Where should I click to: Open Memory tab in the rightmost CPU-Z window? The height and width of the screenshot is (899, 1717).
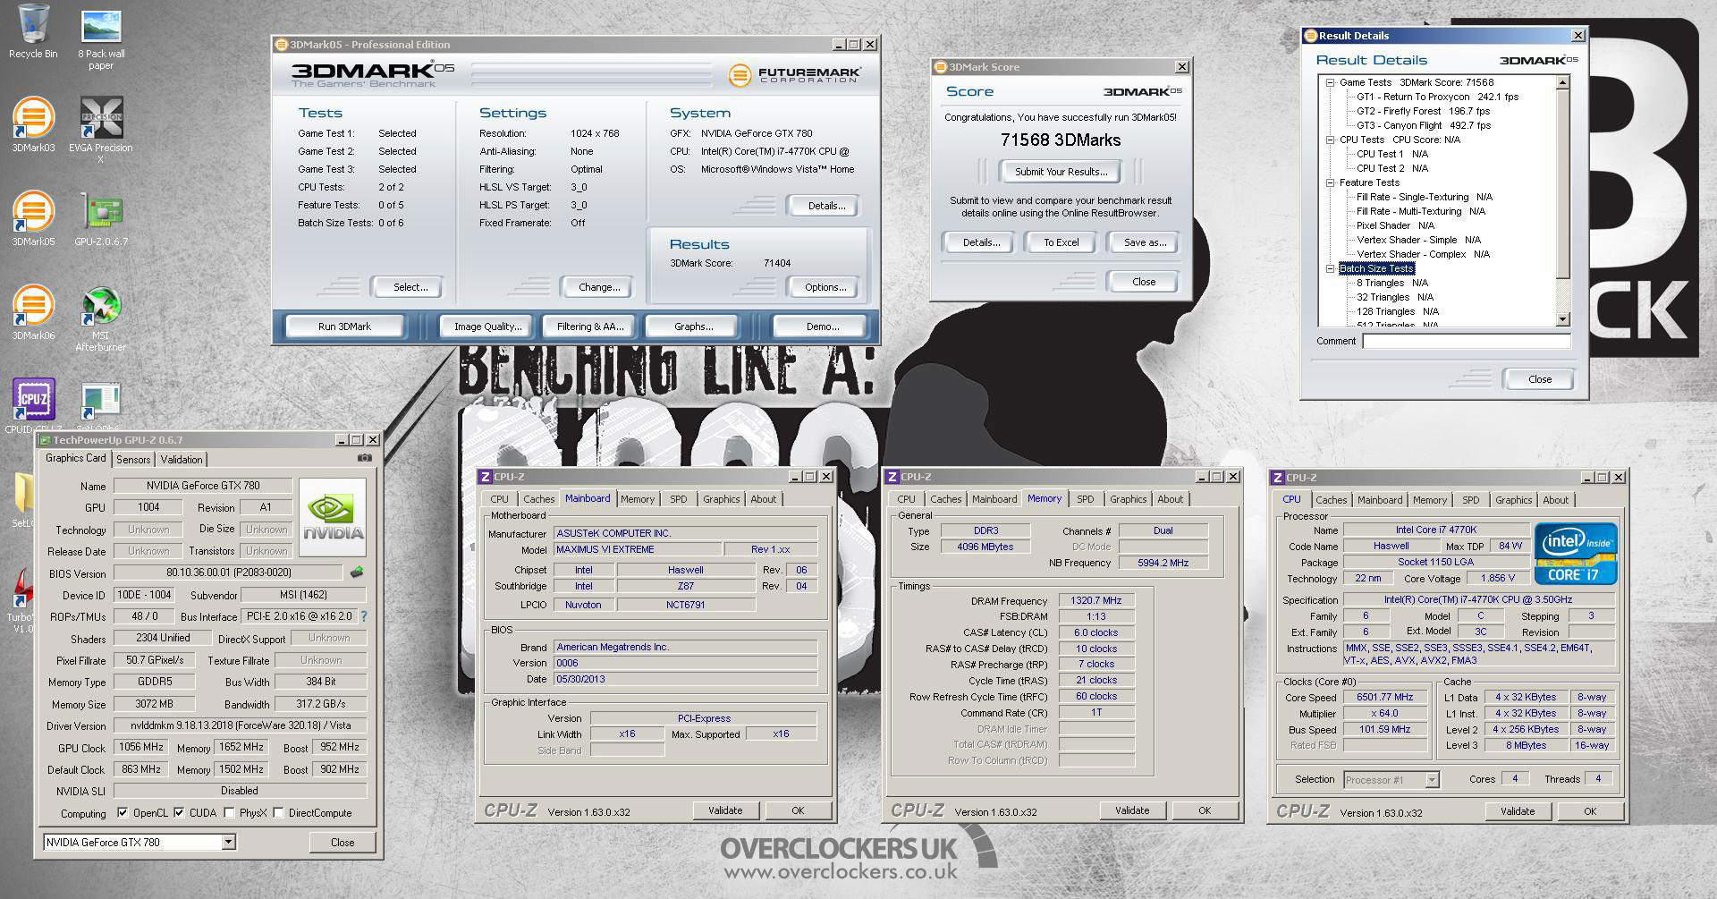pyautogui.click(x=1430, y=500)
